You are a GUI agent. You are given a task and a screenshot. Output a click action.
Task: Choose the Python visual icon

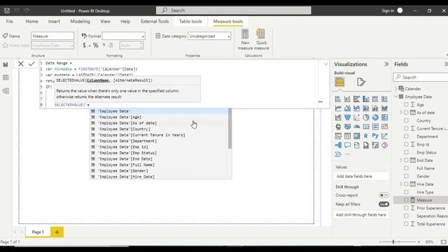(x=375, y=136)
